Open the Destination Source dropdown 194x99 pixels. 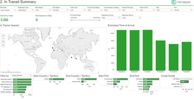111,18
